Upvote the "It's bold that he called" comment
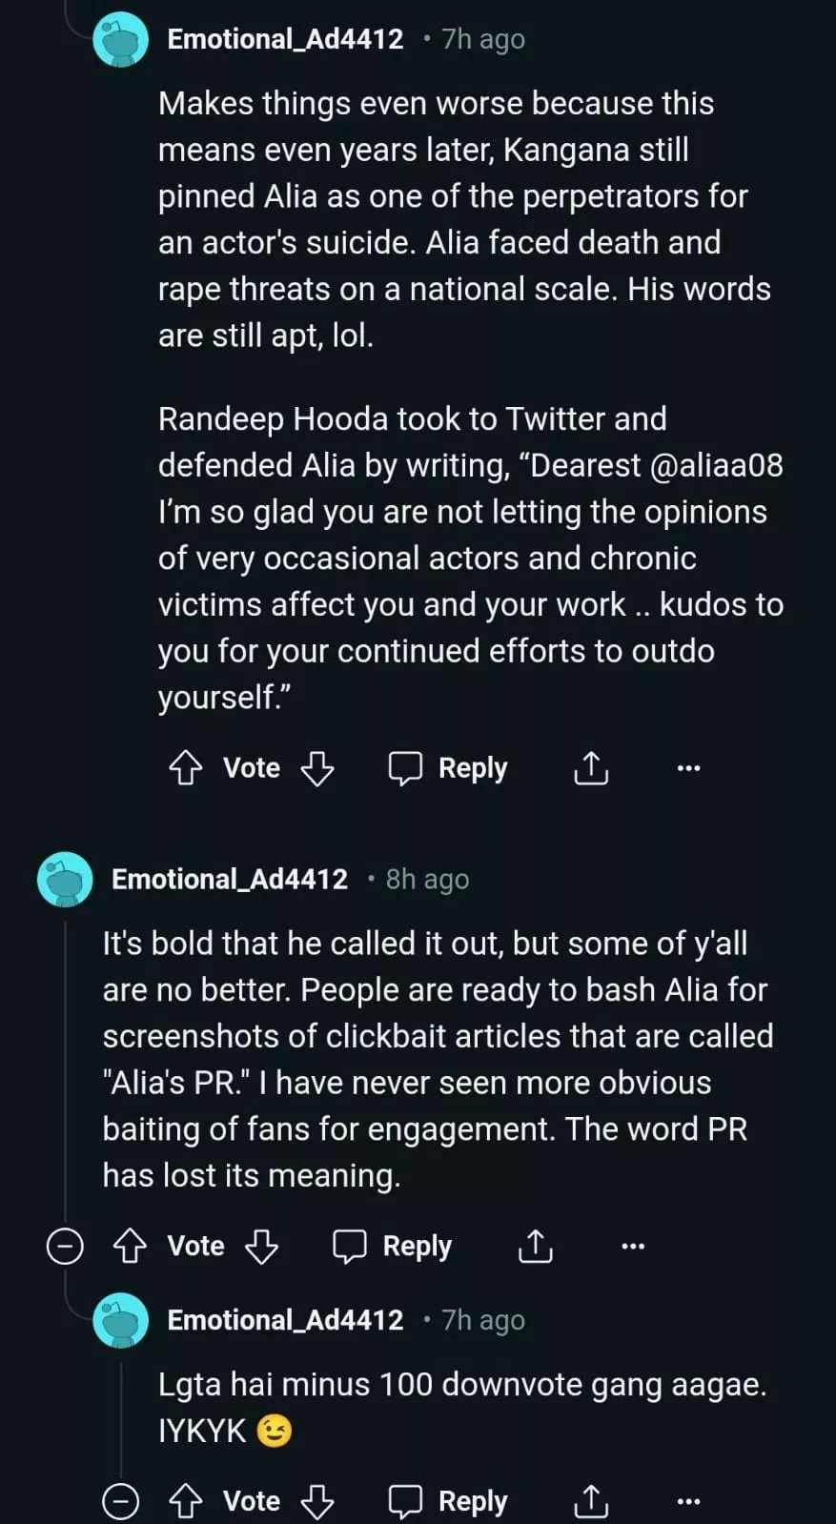The image size is (836, 1524). pos(130,1246)
